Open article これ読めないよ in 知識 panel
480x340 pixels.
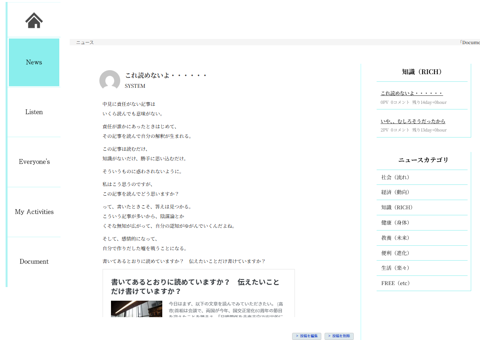[411, 93]
